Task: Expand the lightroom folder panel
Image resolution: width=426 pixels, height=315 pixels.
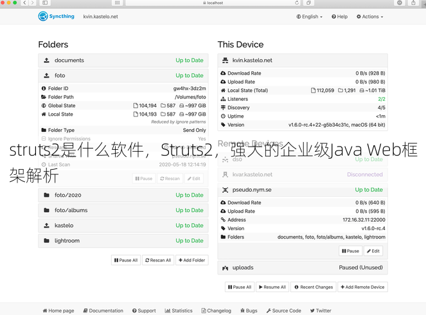Action: [123, 241]
